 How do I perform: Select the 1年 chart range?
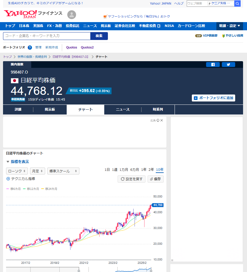144,170
